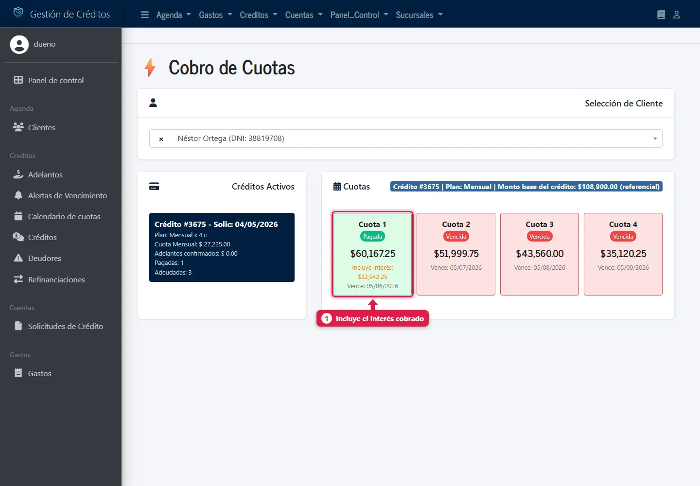Expand the Gastos top menu
Viewport: 700px width, 486px height.
point(215,15)
